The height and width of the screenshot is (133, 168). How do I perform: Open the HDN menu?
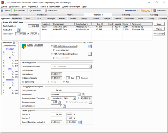pyautogui.click(x=24, y=7)
